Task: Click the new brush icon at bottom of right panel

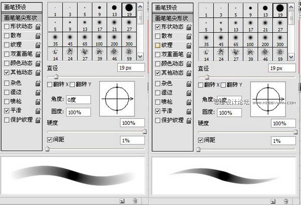Action: 272,200
